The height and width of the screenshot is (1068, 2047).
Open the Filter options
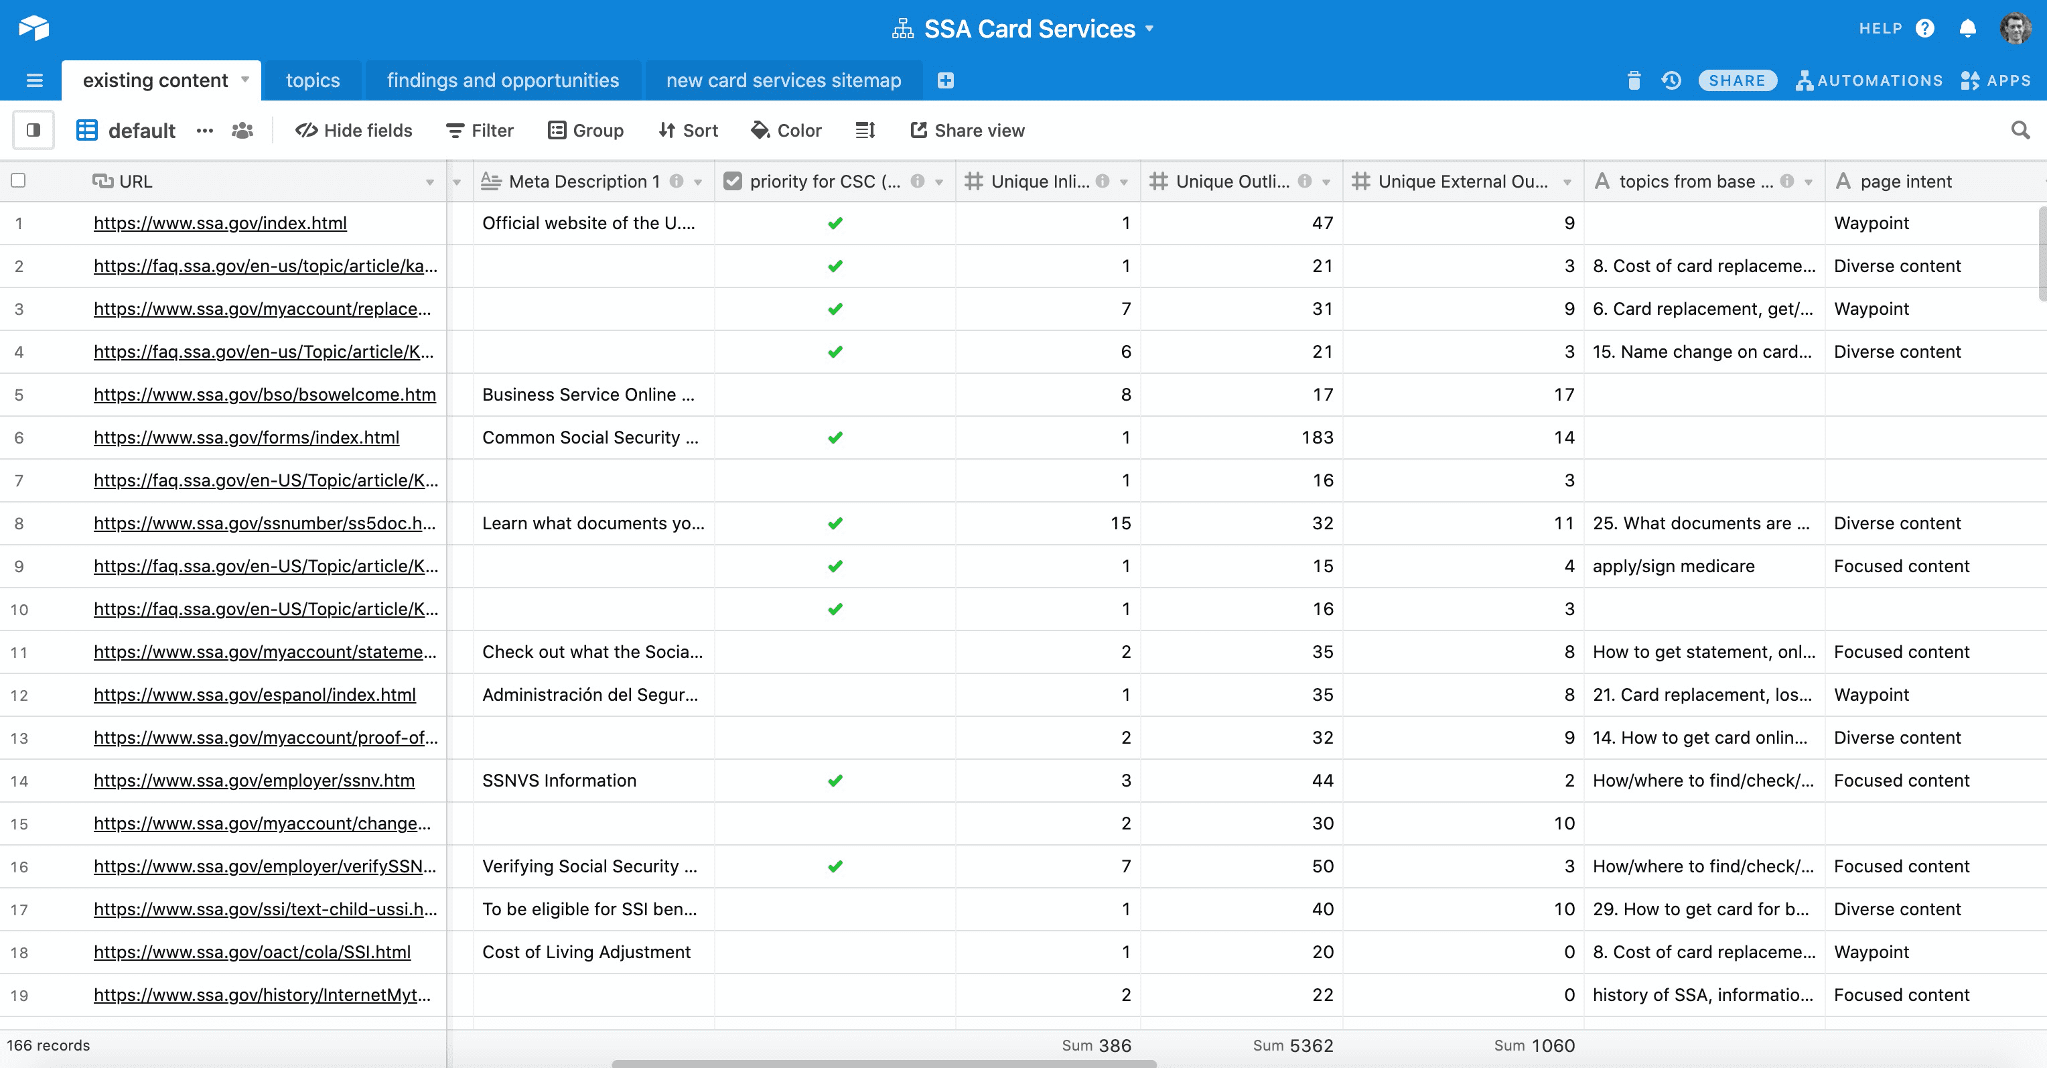tap(480, 131)
